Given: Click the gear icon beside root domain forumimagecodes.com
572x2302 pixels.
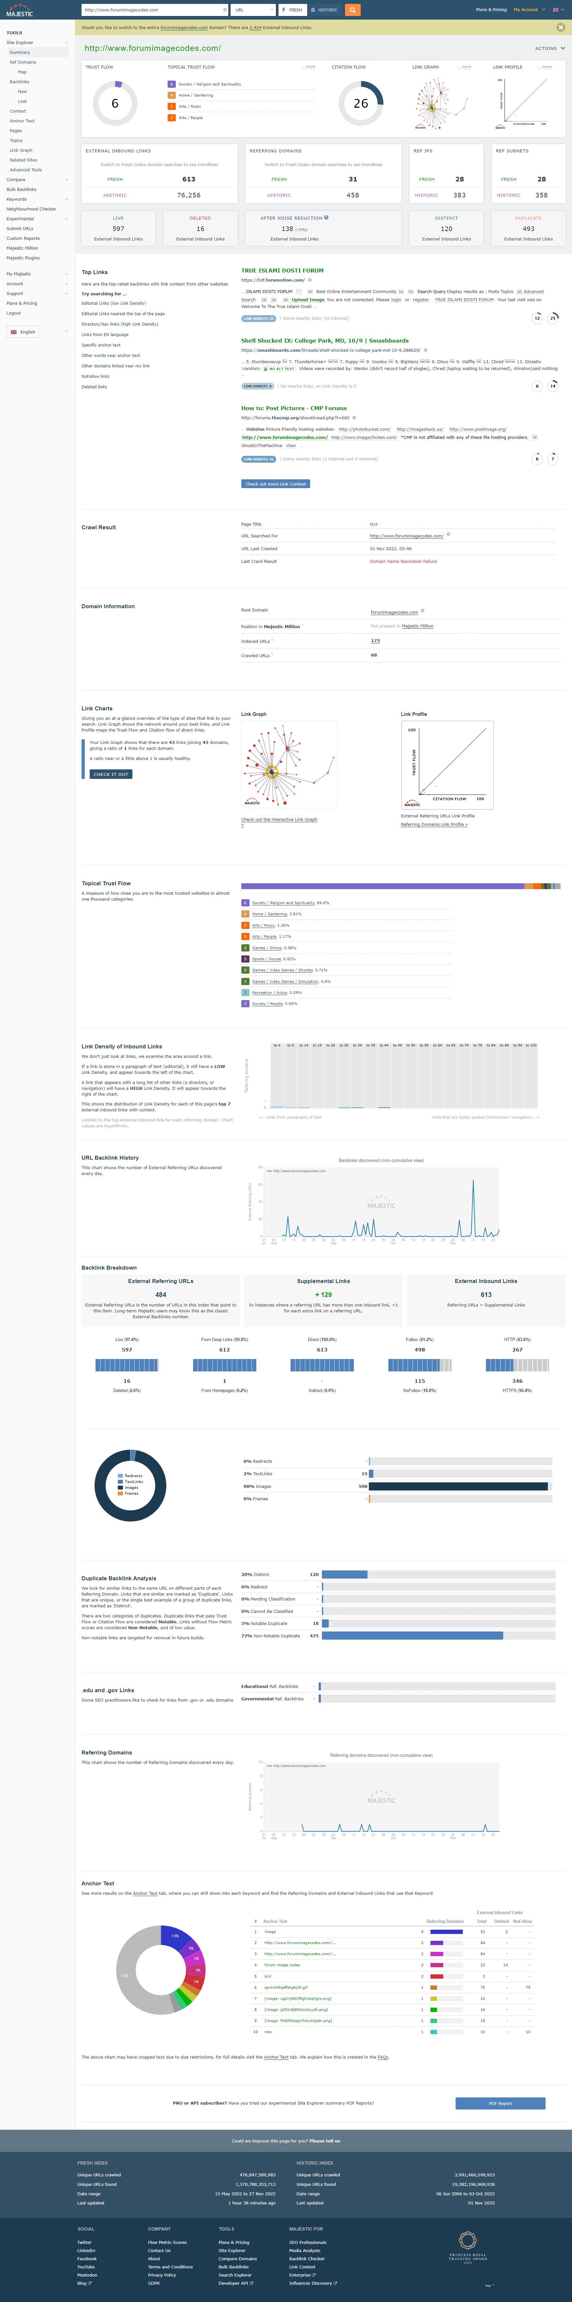Looking at the screenshot, I should point(422,611).
